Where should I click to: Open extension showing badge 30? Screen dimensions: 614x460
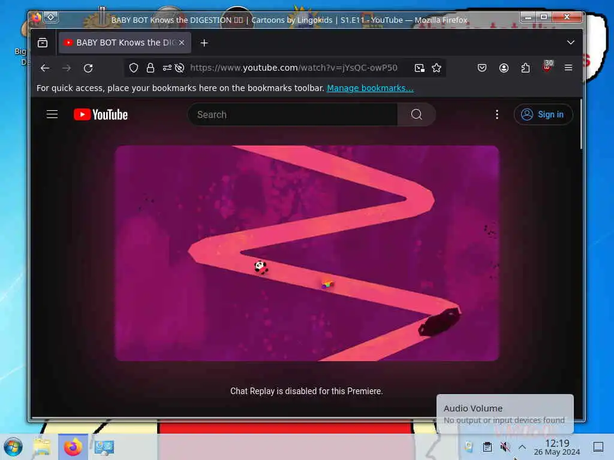pyautogui.click(x=547, y=66)
